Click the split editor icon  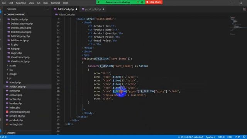[244, 9]
